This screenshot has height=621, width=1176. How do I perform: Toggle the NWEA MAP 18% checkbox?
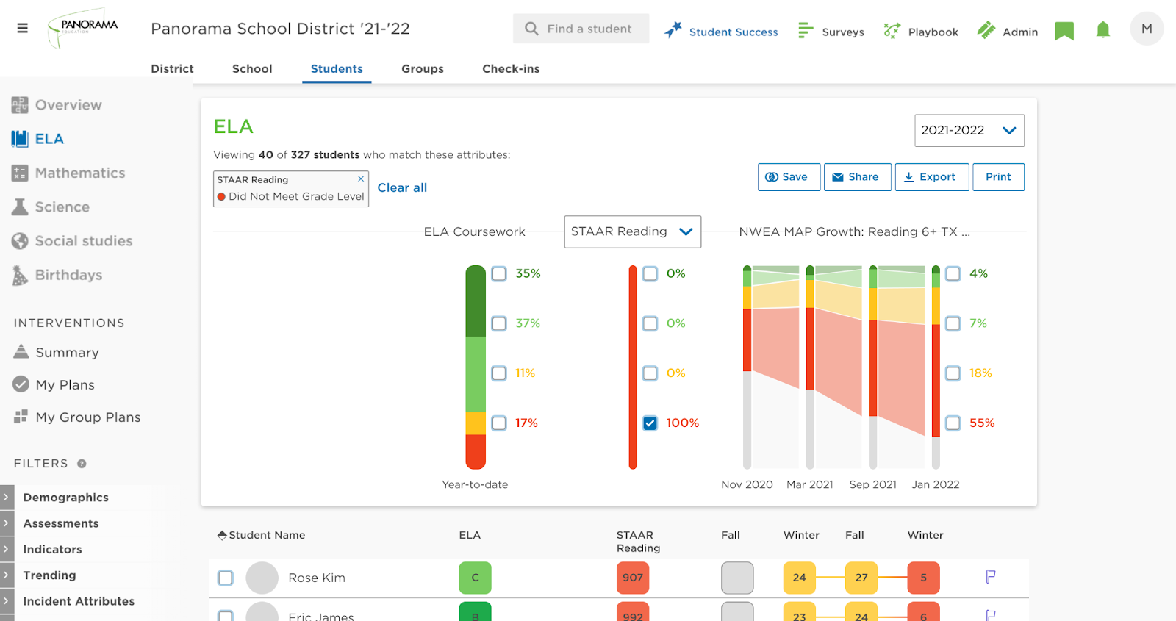tap(953, 373)
